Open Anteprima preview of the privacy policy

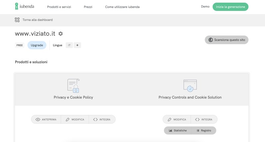tap(46, 119)
